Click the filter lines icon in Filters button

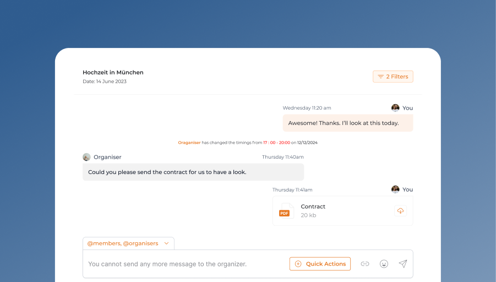coord(380,77)
